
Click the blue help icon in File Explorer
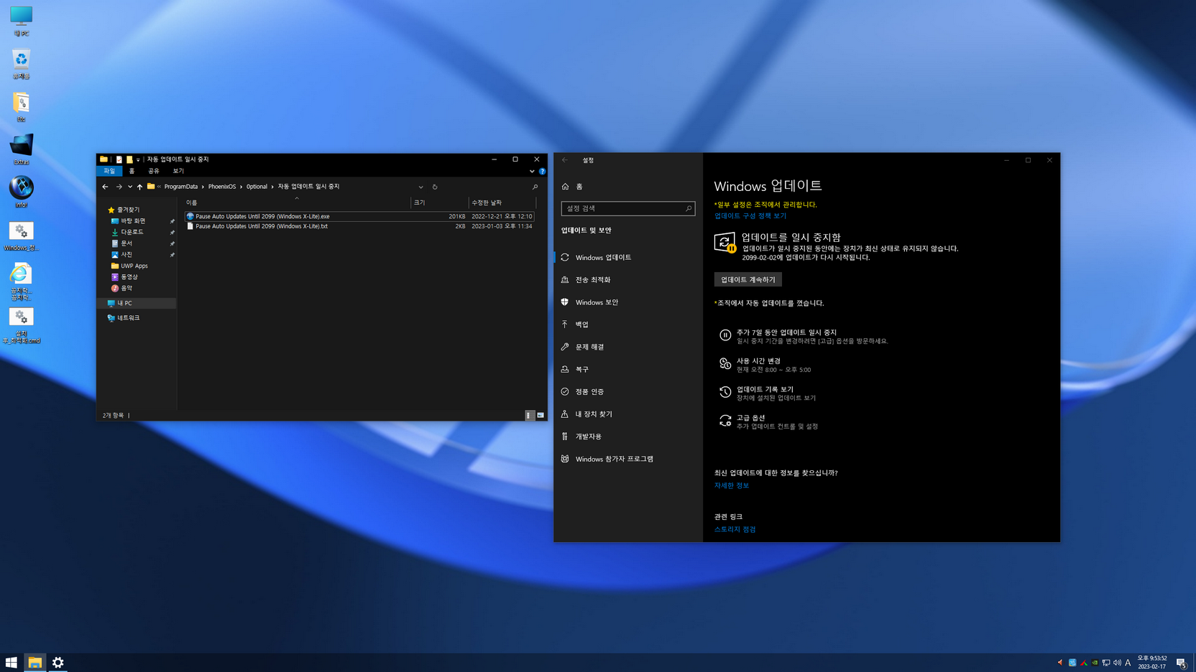coord(542,172)
